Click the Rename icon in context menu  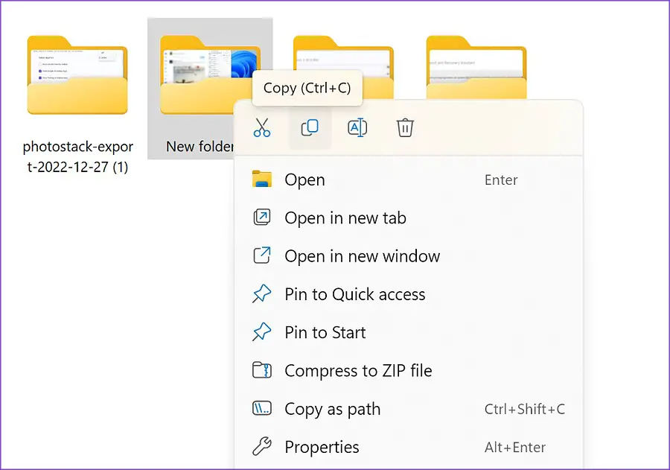[x=357, y=128]
